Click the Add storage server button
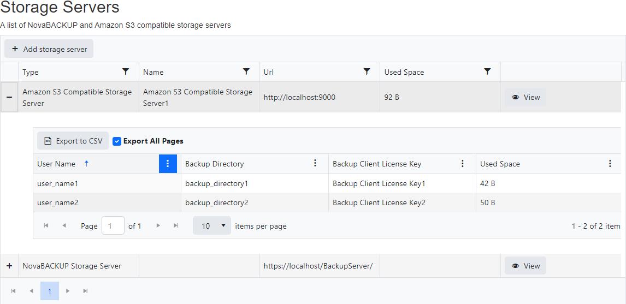Image resolution: width=626 pixels, height=304 pixels. [x=49, y=49]
